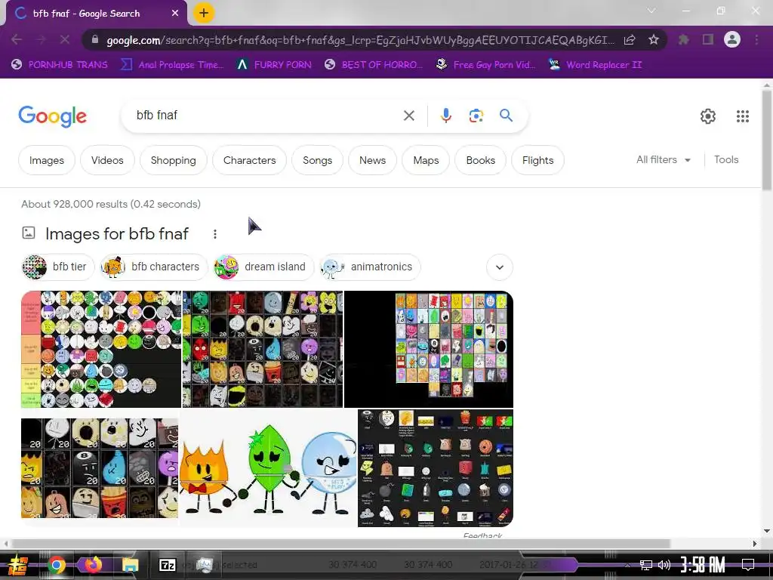Image resolution: width=773 pixels, height=580 pixels.
Task: Open a new tab with the plus button
Action: [204, 14]
